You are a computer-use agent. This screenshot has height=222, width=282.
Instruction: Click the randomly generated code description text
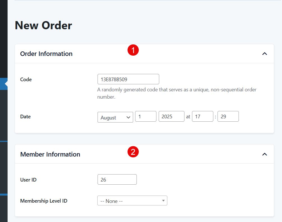[x=177, y=93]
